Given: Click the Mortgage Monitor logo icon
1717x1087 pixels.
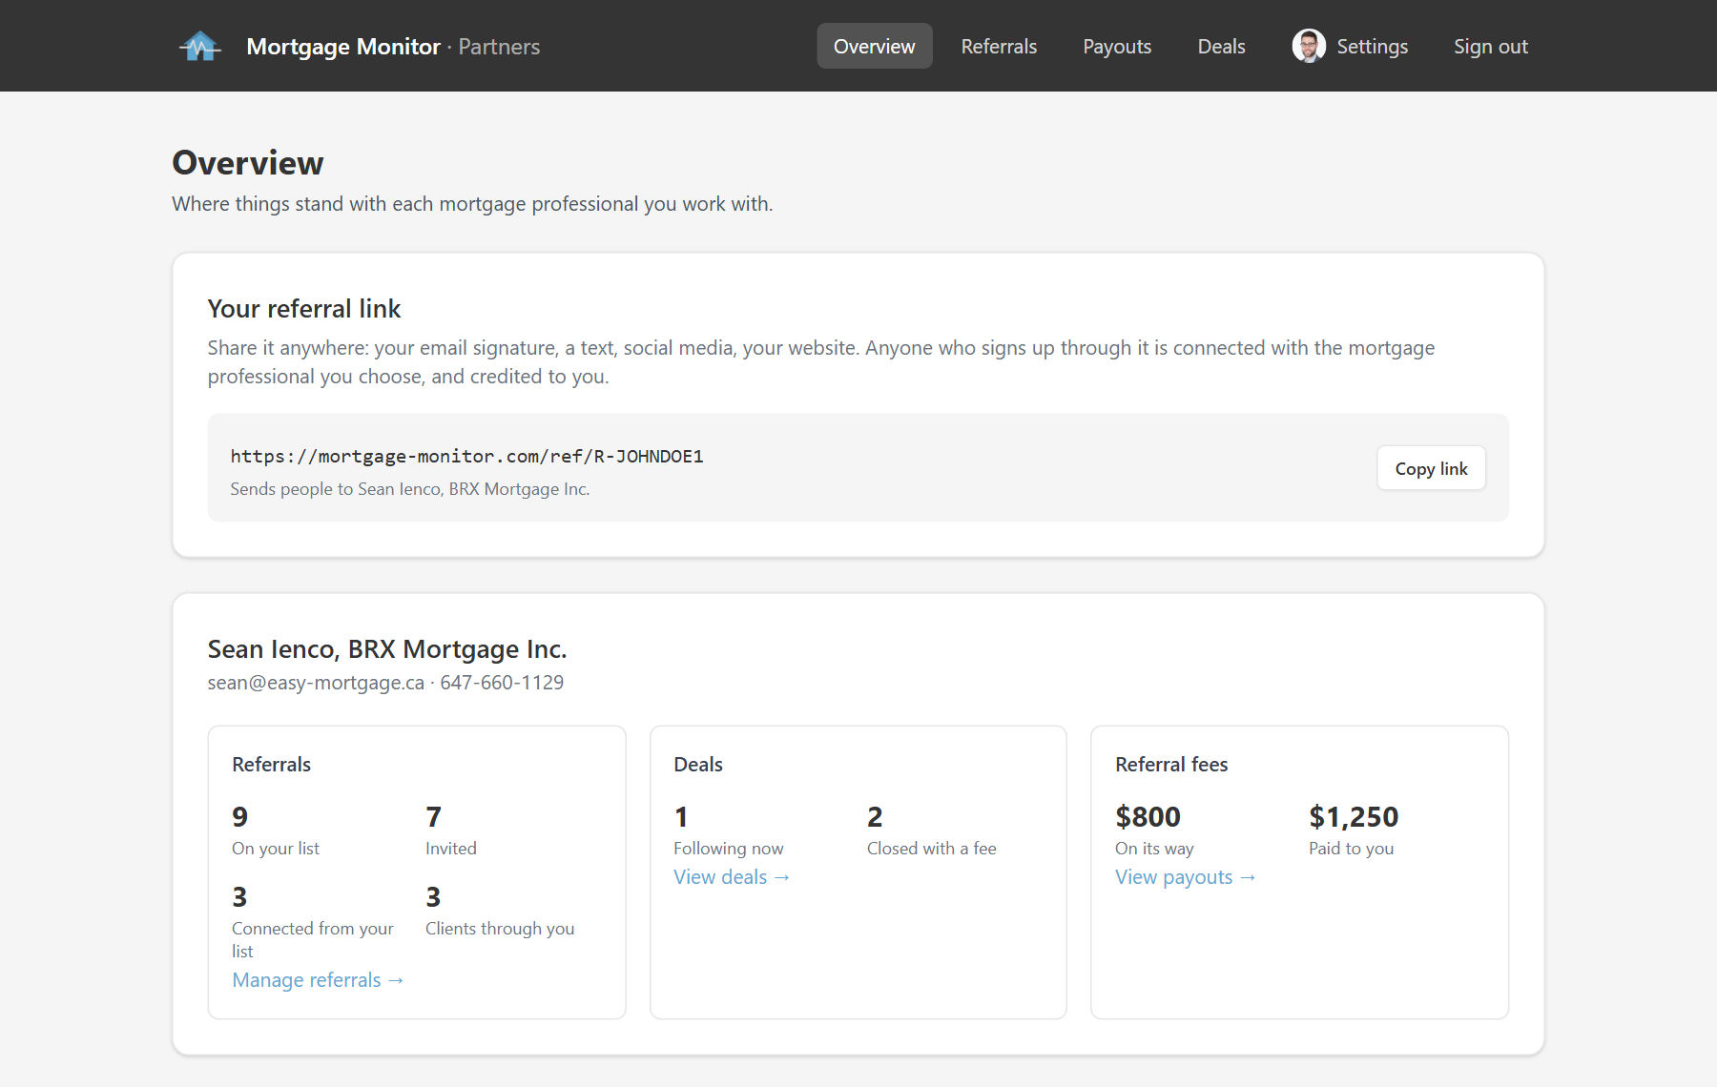Looking at the screenshot, I should [200, 46].
